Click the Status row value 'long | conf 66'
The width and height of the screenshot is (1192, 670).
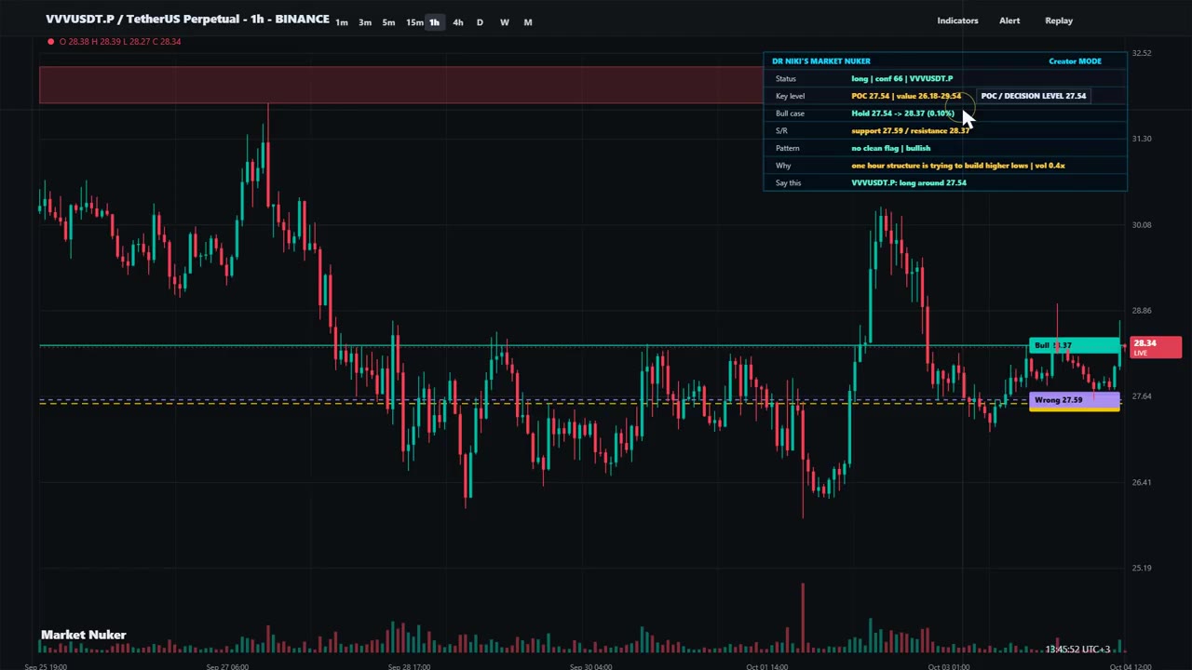coord(901,79)
